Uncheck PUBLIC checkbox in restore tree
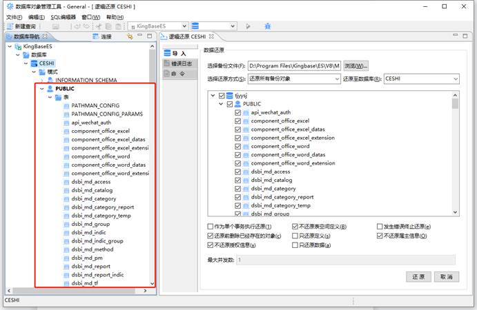The height and width of the screenshot is (310, 477). point(230,104)
